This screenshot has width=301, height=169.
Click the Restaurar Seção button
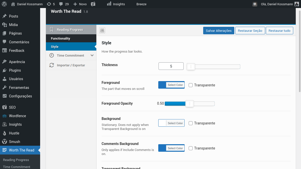[250, 31]
